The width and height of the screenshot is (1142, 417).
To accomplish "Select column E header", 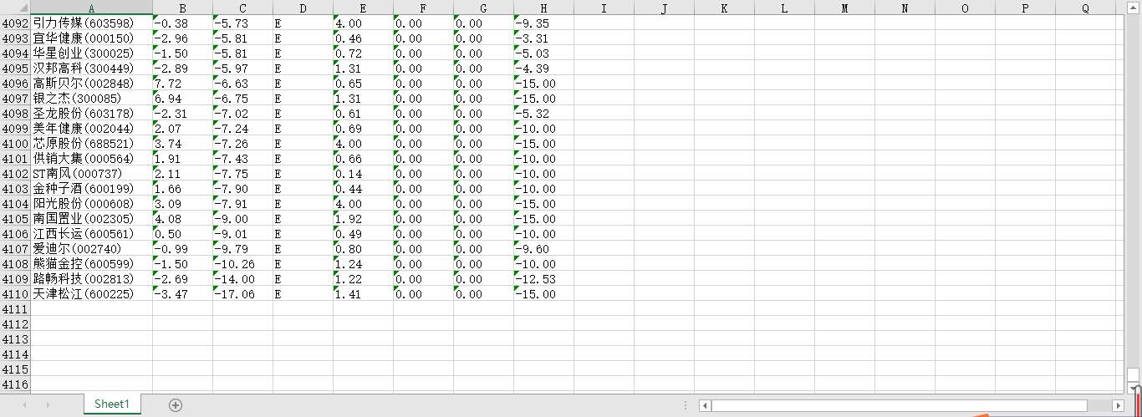I will pos(363,8).
